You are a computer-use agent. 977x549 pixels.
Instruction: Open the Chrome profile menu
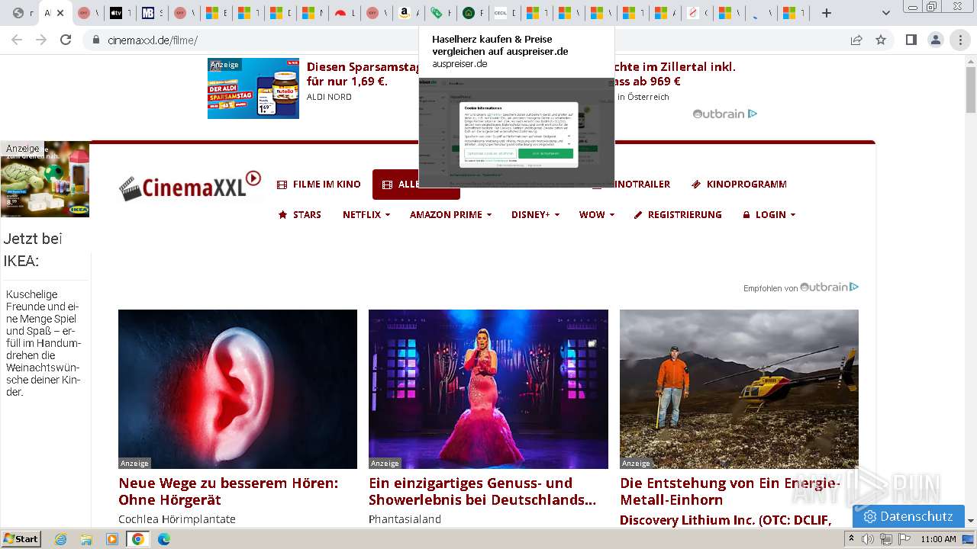[x=935, y=40]
